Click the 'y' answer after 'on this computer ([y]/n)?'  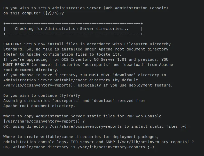click(x=62, y=13)
